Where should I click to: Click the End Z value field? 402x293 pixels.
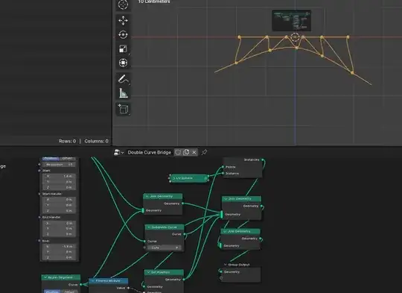59,257
